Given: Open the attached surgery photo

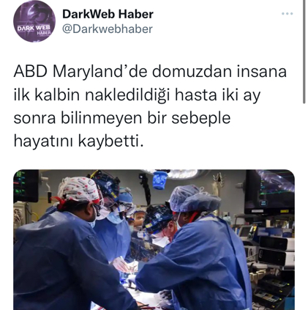Looking at the screenshot, I should (x=154, y=240).
